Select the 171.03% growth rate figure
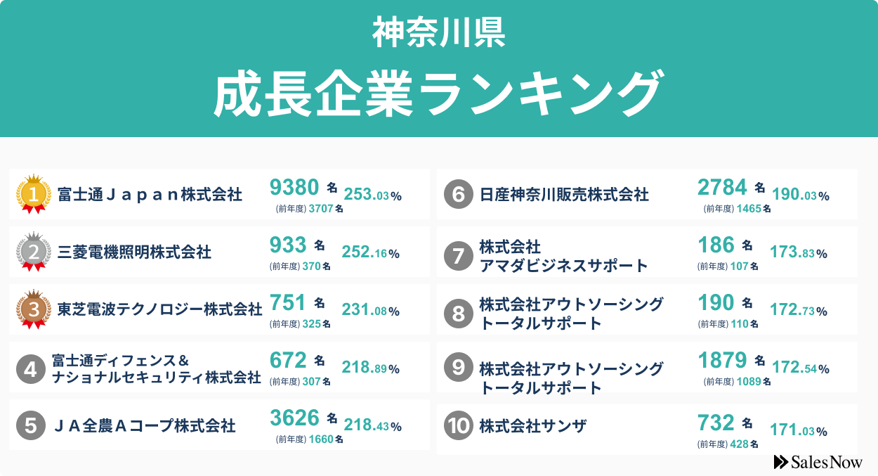 [x=799, y=430]
